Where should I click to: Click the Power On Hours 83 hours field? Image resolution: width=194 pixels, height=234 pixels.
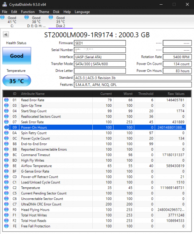tap(177, 71)
